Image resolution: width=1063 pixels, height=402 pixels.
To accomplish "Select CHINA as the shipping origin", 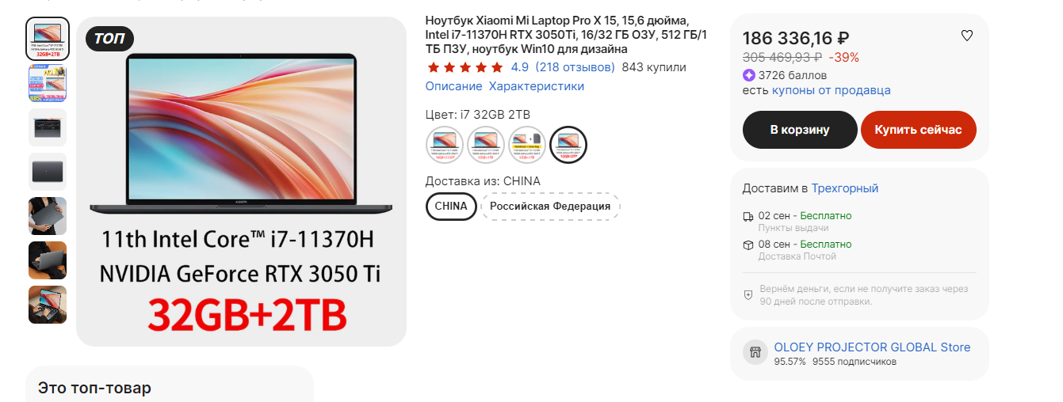I will [451, 207].
